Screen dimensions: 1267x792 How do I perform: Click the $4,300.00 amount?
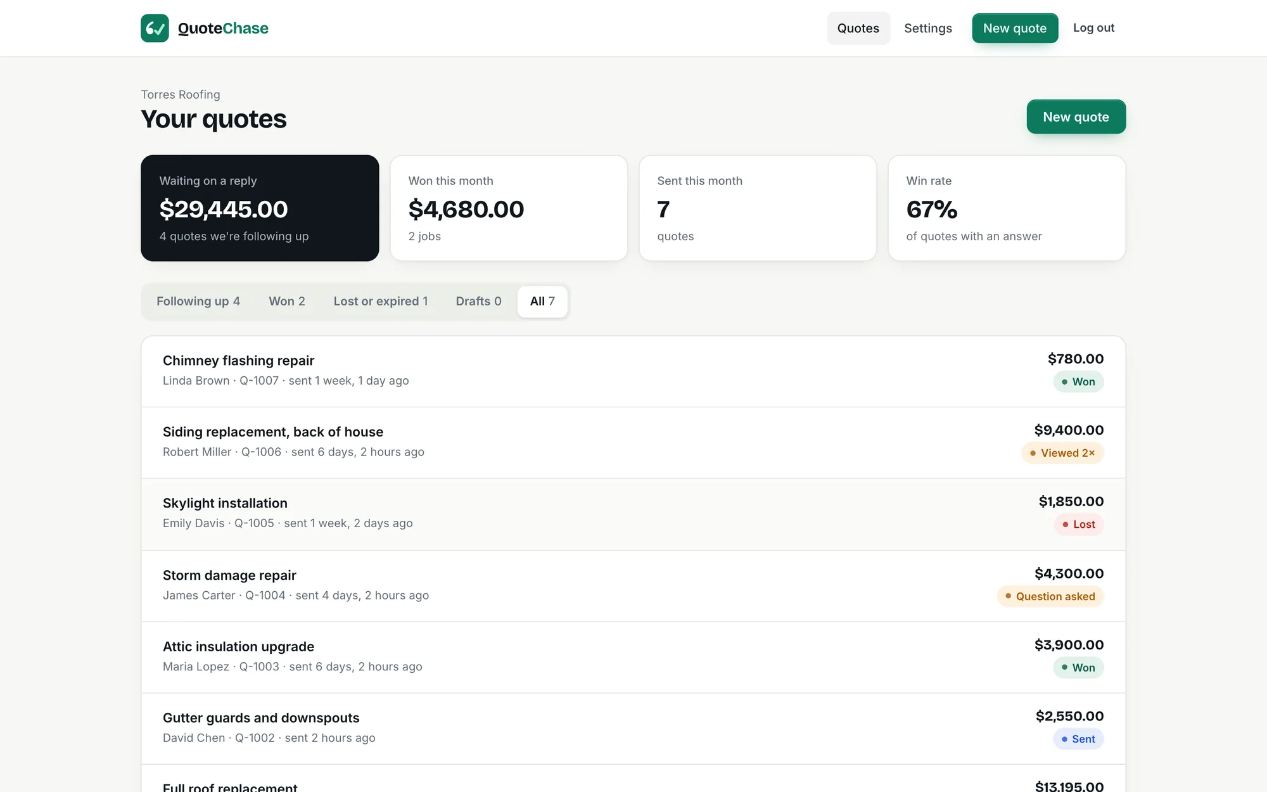pos(1069,573)
